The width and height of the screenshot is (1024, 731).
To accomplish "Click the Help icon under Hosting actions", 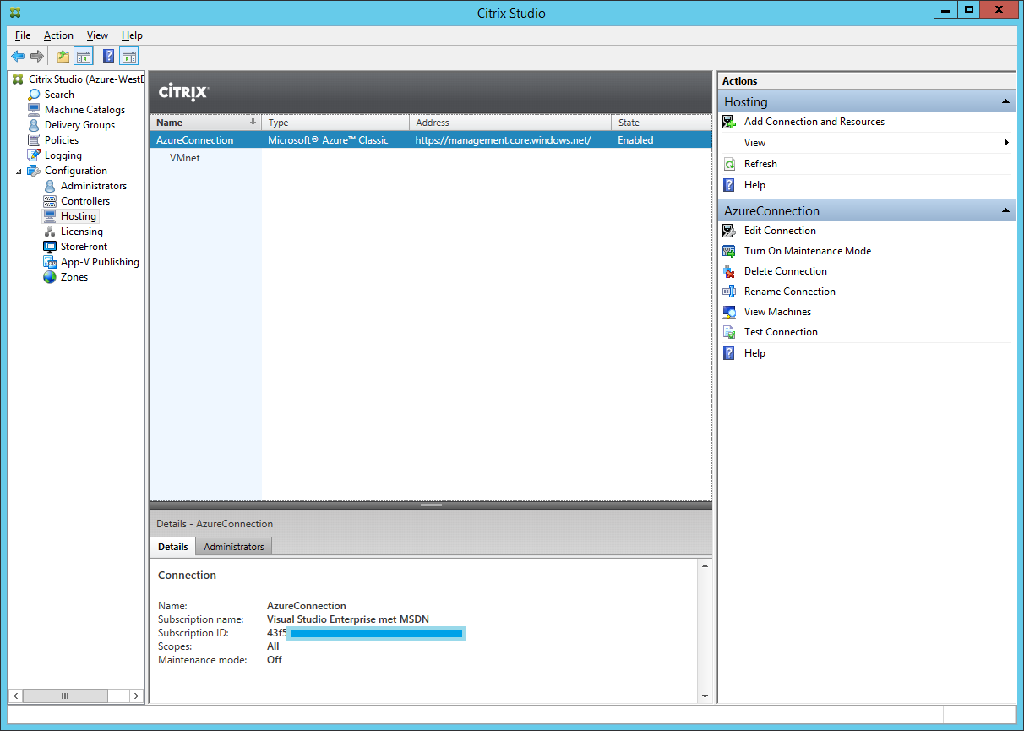I will [x=729, y=185].
